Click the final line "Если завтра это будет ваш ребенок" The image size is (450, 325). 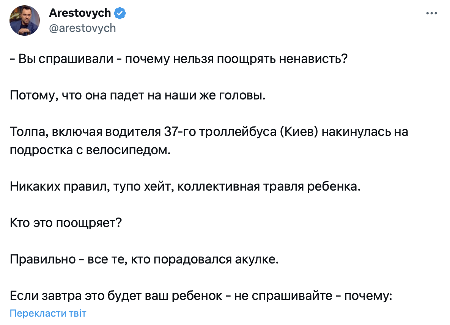click(201, 295)
